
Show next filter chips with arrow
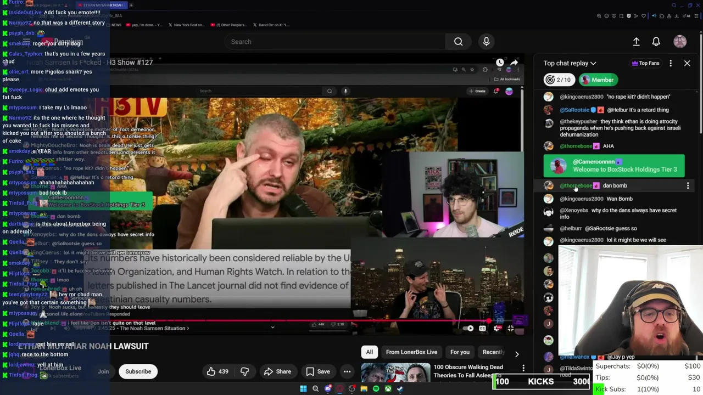(517, 354)
